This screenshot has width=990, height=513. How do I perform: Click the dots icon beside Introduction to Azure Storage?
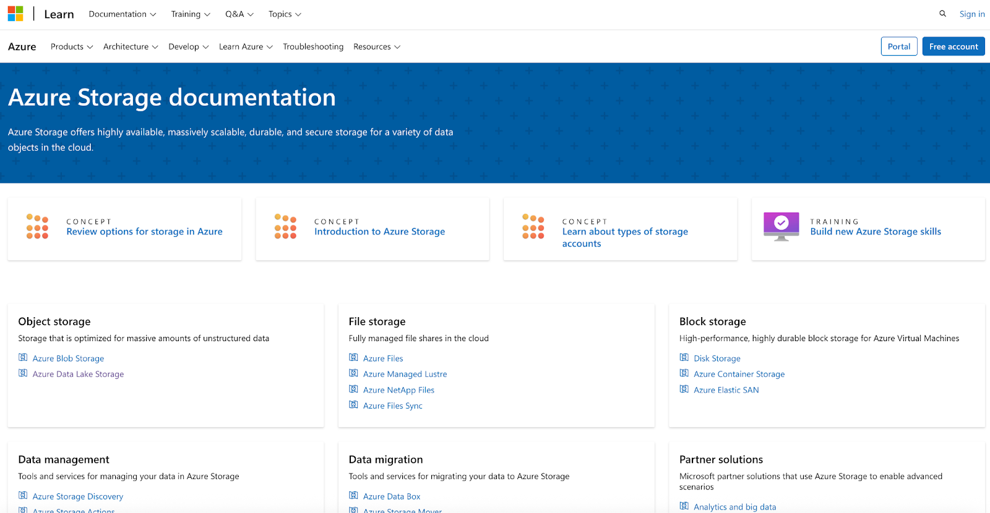[285, 227]
